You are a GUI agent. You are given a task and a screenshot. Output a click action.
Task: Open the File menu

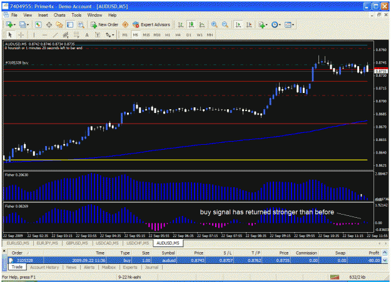14,15
